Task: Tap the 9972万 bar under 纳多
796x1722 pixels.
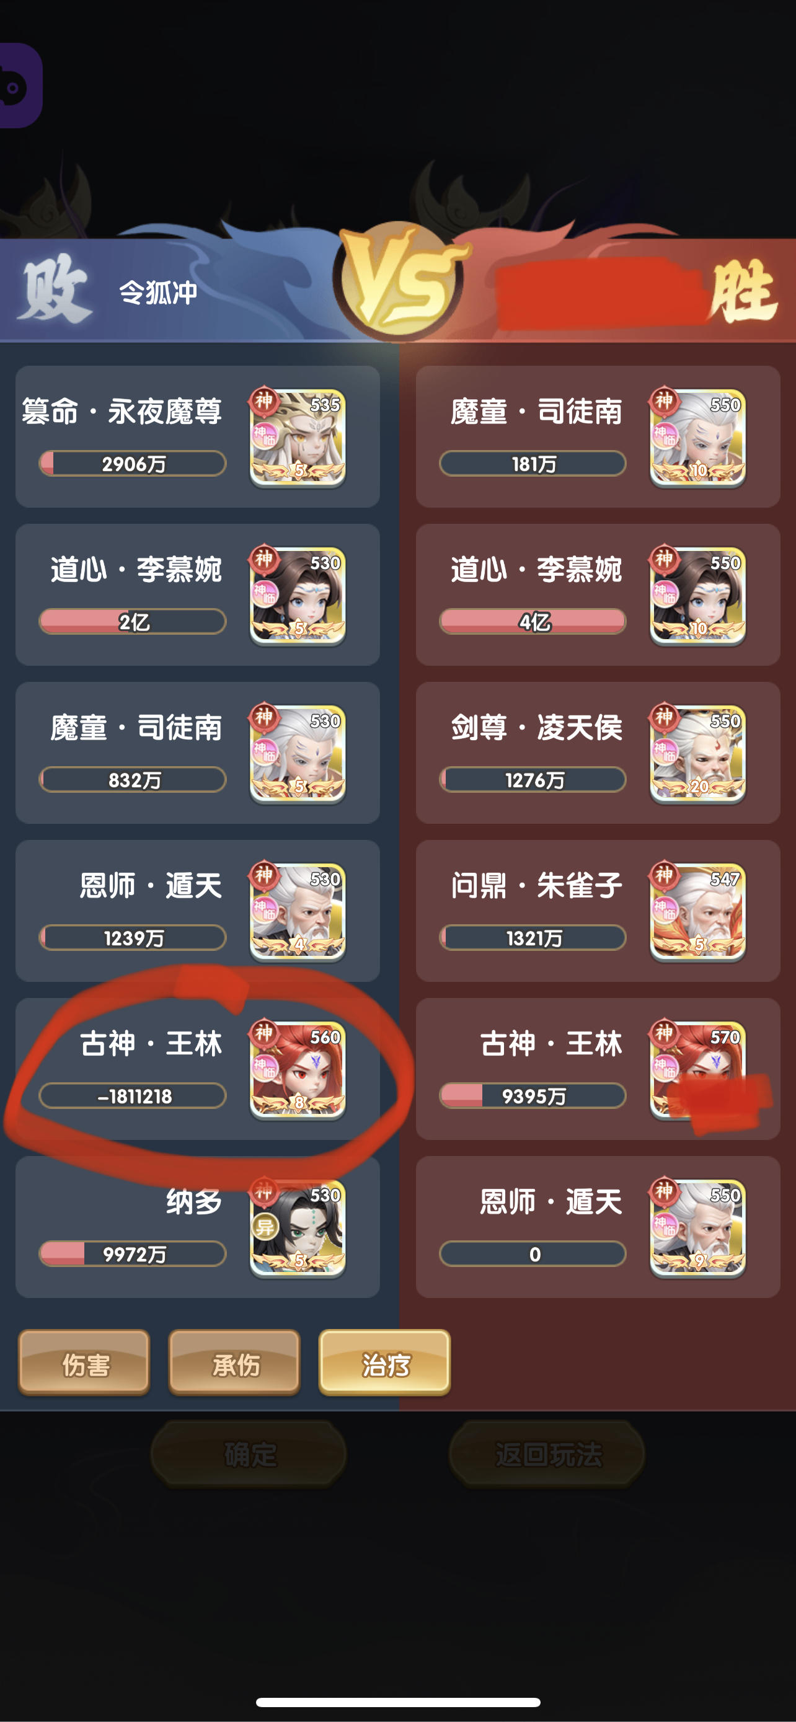Action: (x=132, y=1253)
